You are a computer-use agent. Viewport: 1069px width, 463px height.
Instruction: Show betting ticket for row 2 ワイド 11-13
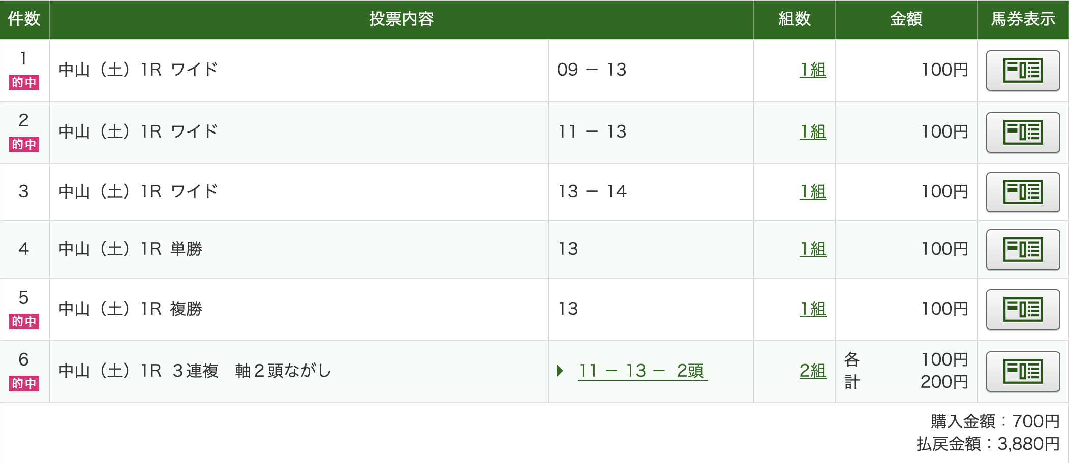click(x=1022, y=133)
